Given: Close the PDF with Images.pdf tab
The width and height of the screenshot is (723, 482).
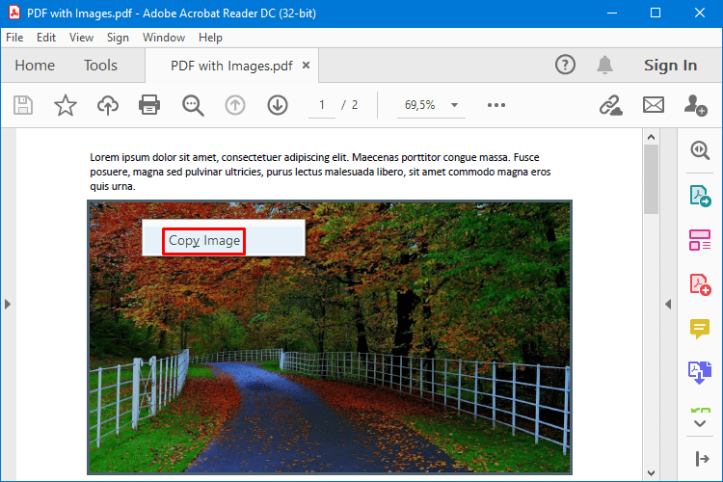Looking at the screenshot, I should click(x=306, y=66).
